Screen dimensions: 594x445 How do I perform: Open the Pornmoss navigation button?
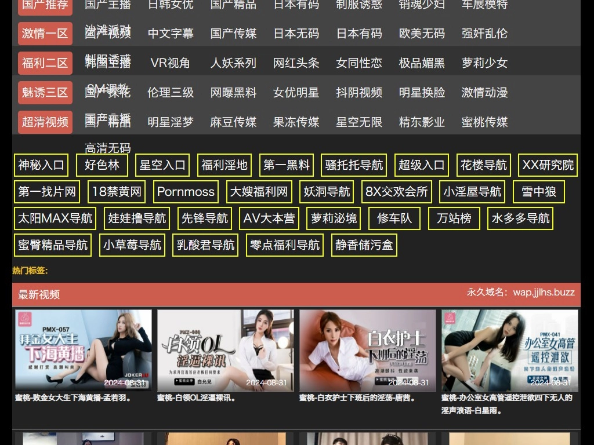[186, 192]
